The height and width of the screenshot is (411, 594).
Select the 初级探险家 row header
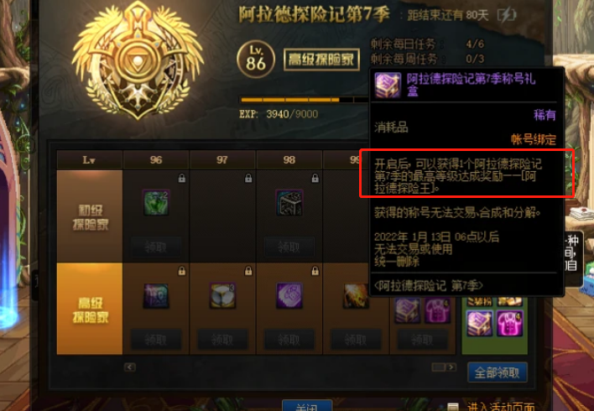coord(90,216)
